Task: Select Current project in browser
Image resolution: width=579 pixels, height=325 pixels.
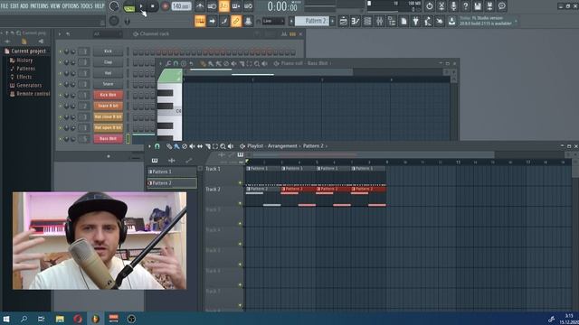Action: click(x=28, y=51)
